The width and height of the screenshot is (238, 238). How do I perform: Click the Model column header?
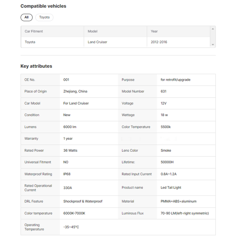(93, 31)
